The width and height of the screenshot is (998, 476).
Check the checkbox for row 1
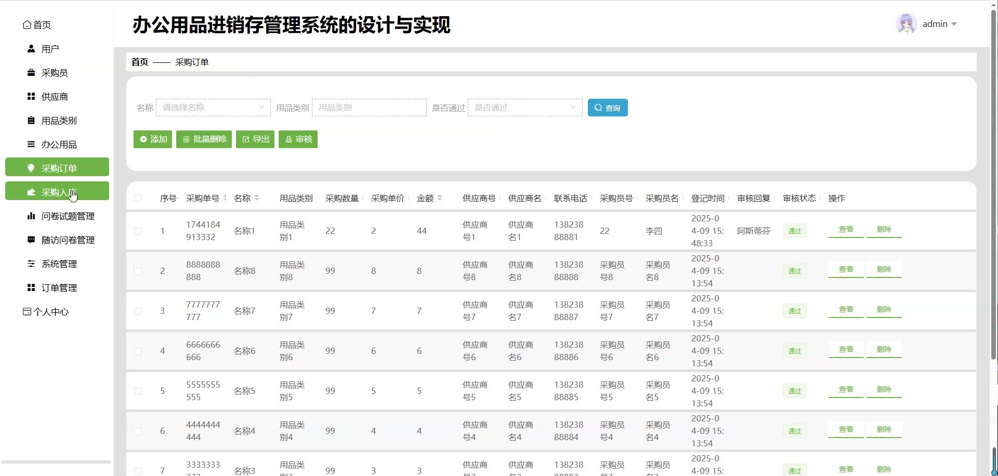coord(138,231)
